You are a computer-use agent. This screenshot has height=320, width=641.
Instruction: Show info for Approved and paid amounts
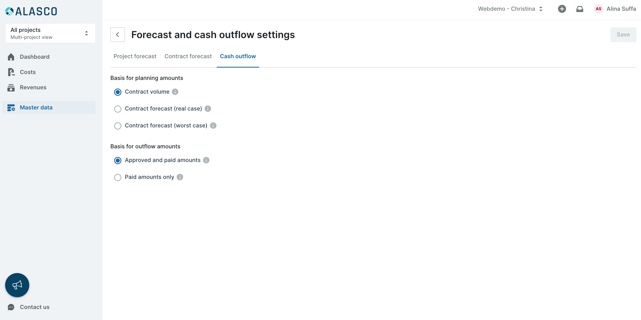pyautogui.click(x=206, y=160)
